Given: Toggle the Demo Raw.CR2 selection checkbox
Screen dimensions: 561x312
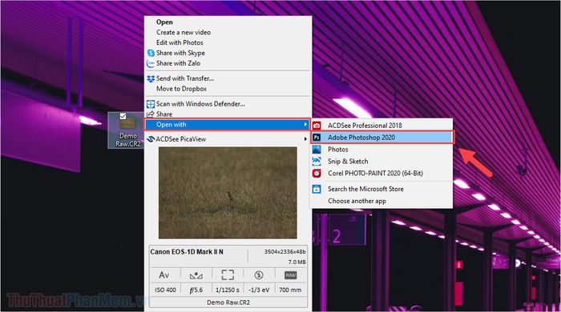Looking at the screenshot, I should (x=123, y=116).
